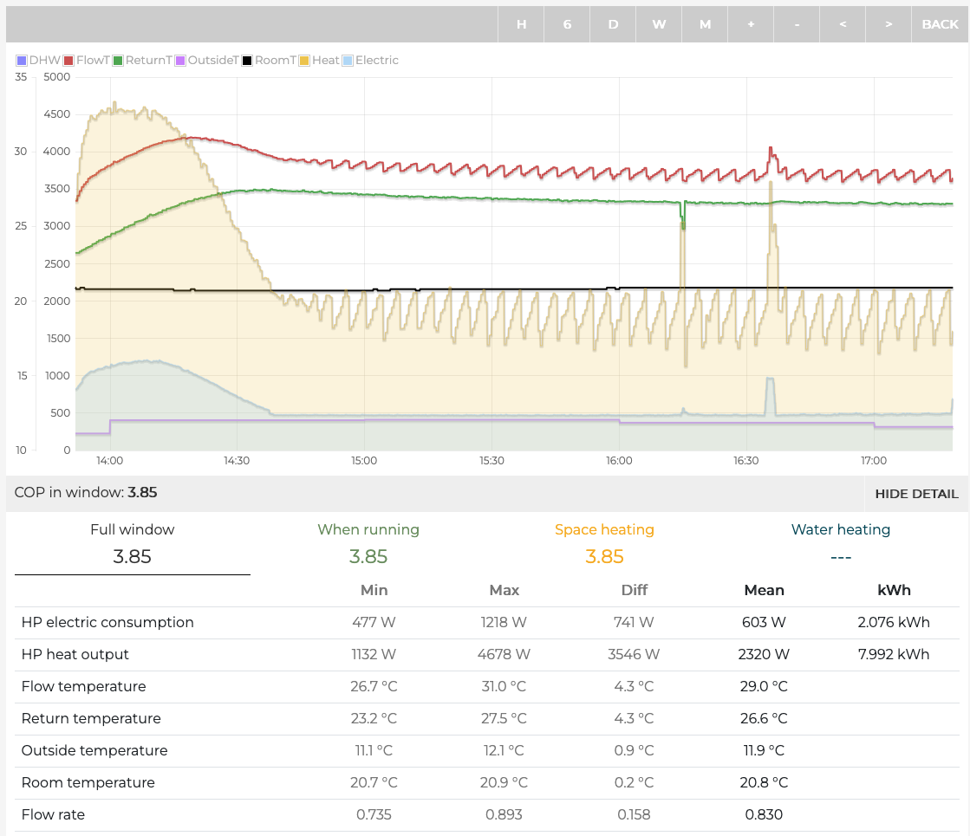The width and height of the screenshot is (970, 836).
Task: Open the Space heating COP tab
Action: 604,543
